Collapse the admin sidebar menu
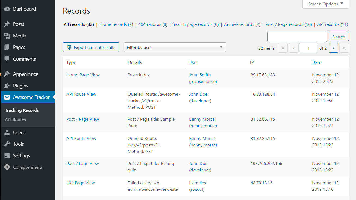This screenshot has width=356, height=200. [23, 167]
